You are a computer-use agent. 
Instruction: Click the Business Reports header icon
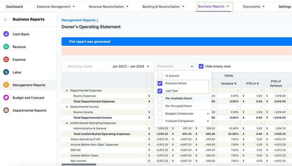click(x=6, y=19)
